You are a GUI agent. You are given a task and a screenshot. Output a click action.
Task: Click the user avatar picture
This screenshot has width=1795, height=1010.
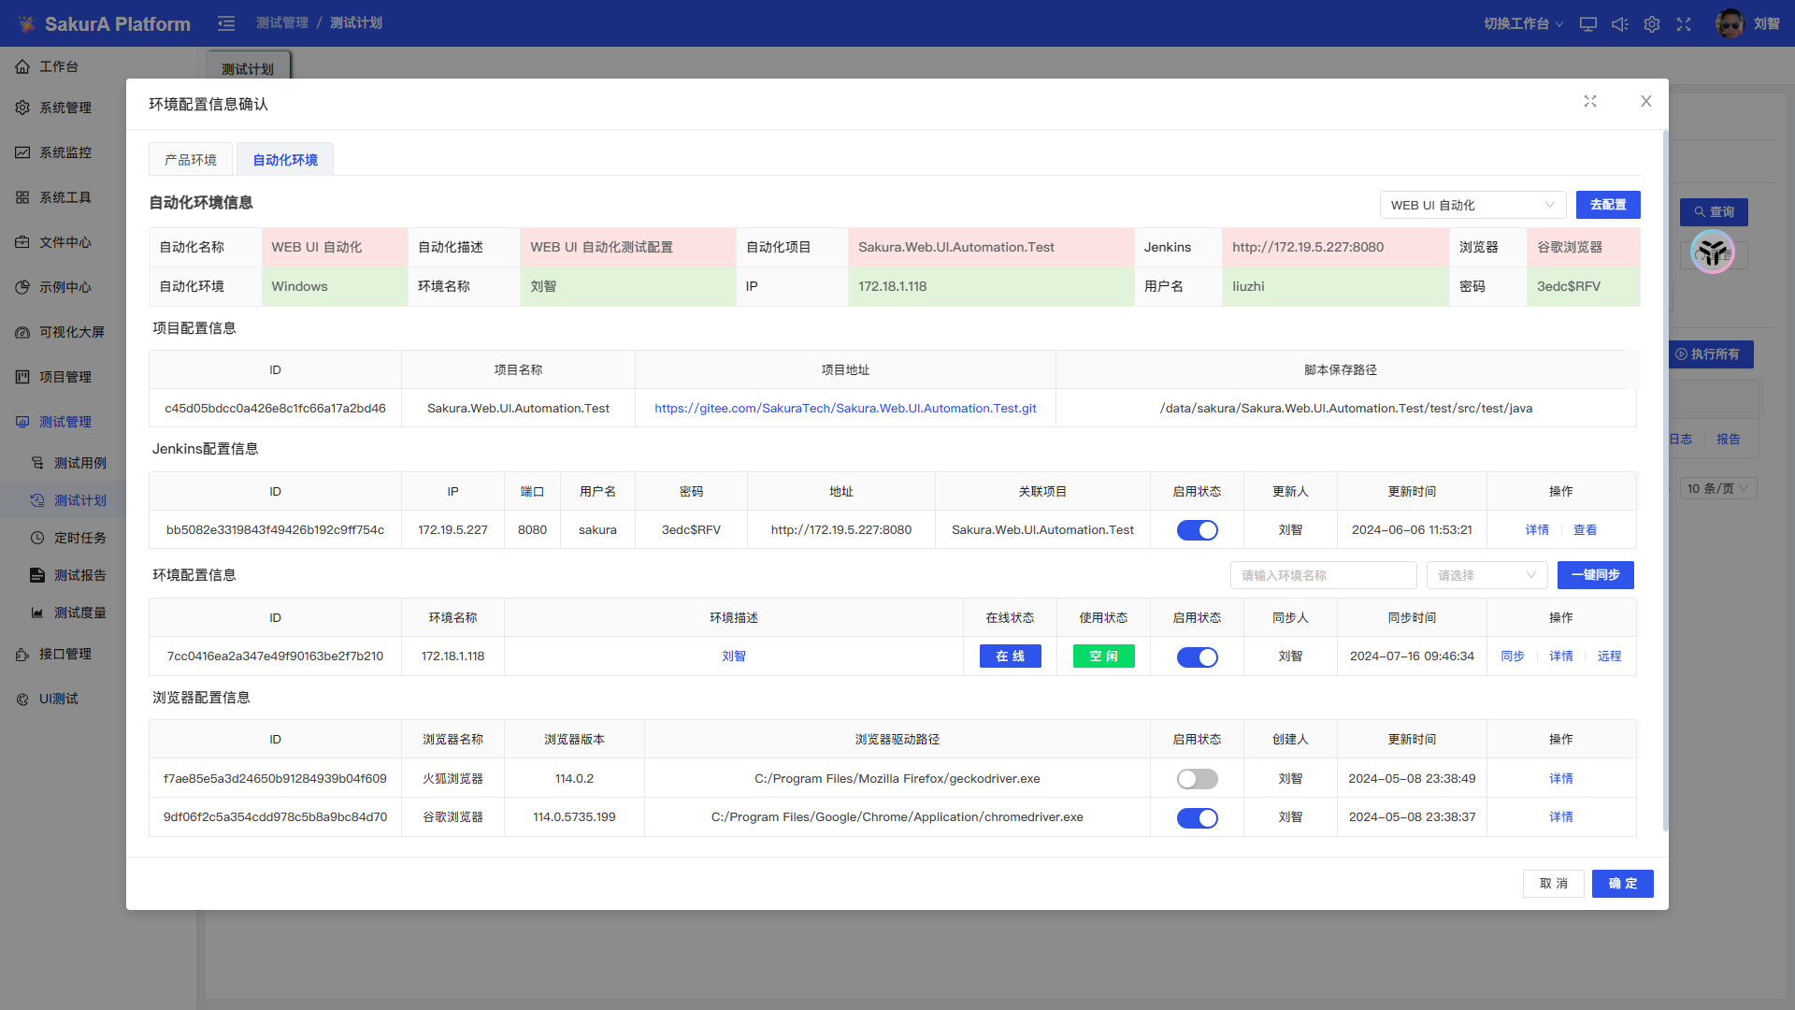[x=1730, y=23]
